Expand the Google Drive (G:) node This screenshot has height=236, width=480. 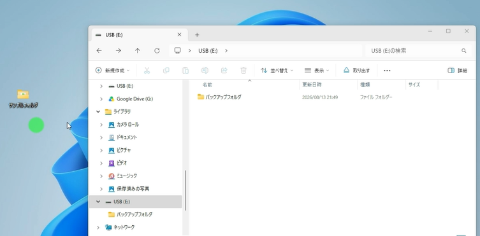pyautogui.click(x=101, y=99)
